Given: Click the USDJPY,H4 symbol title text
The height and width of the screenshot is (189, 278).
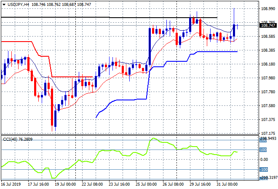Looking at the screenshot, I should [18, 5].
